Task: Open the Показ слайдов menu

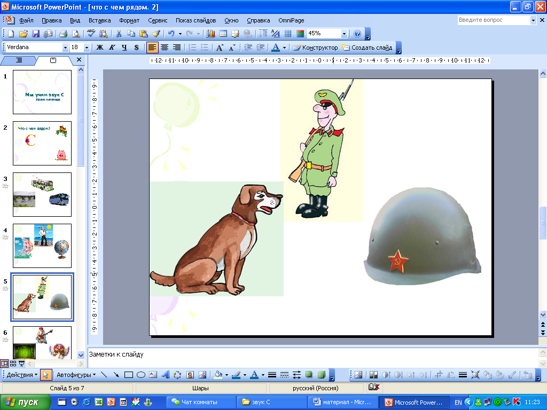Action: (196, 20)
